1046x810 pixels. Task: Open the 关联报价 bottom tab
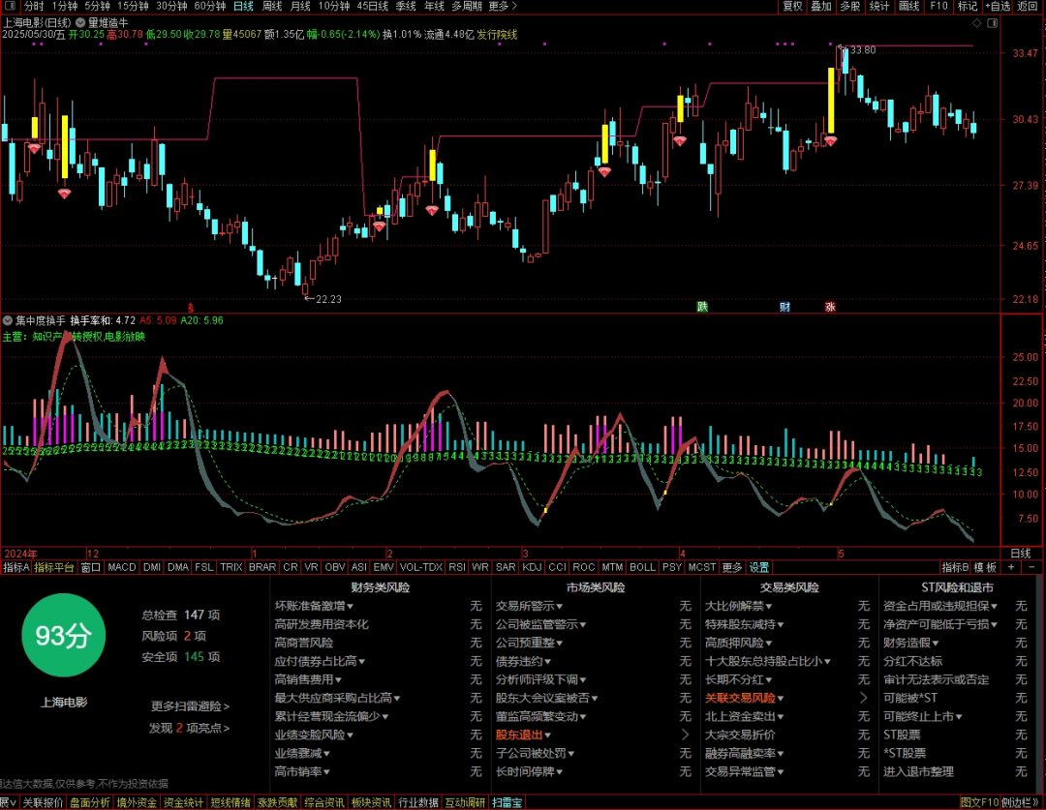click(x=43, y=802)
